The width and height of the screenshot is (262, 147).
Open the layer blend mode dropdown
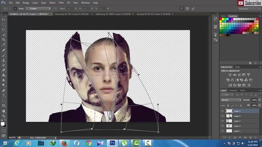[x=231, y=100]
